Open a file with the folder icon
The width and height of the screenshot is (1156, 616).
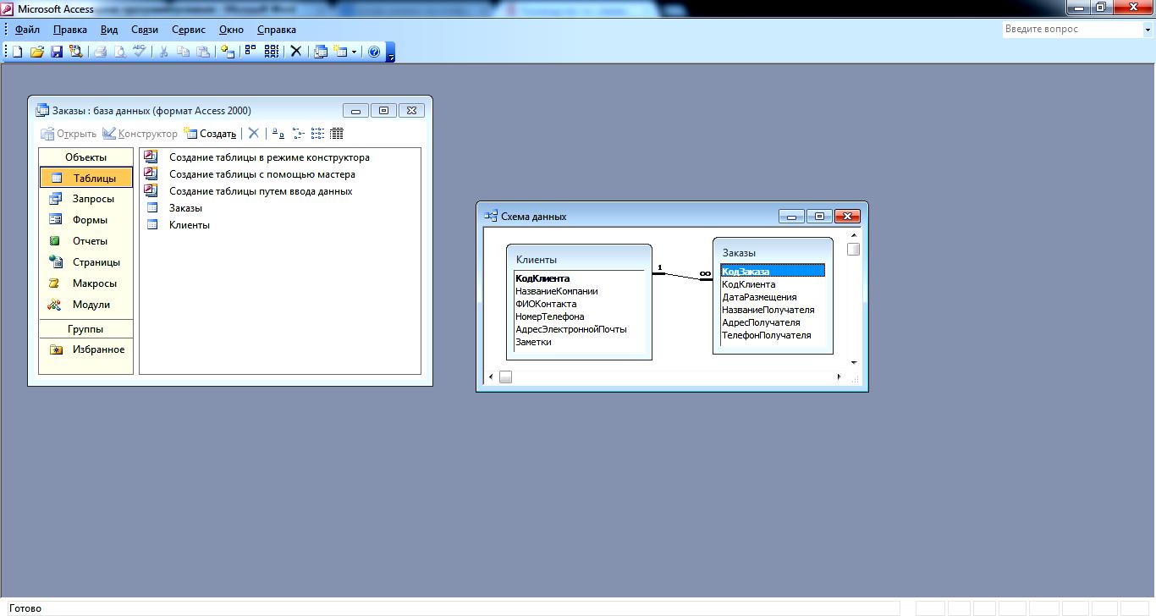[37, 52]
